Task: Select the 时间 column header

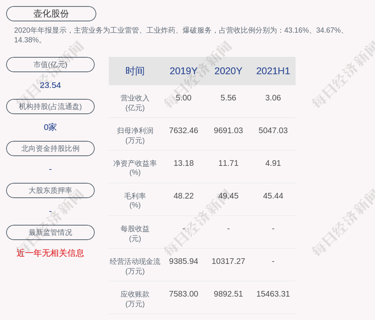Action: coord(135,71)
